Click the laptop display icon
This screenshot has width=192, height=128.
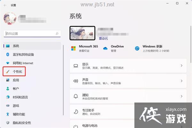[x=76, y=66]
